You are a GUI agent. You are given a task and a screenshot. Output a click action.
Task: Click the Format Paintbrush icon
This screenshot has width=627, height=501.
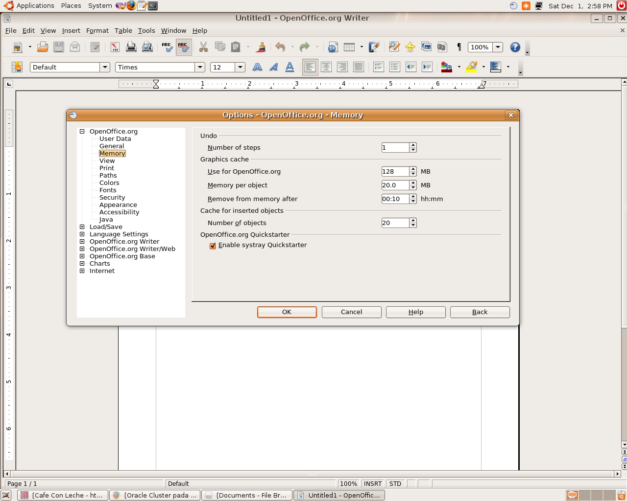[x=261, y=47]
